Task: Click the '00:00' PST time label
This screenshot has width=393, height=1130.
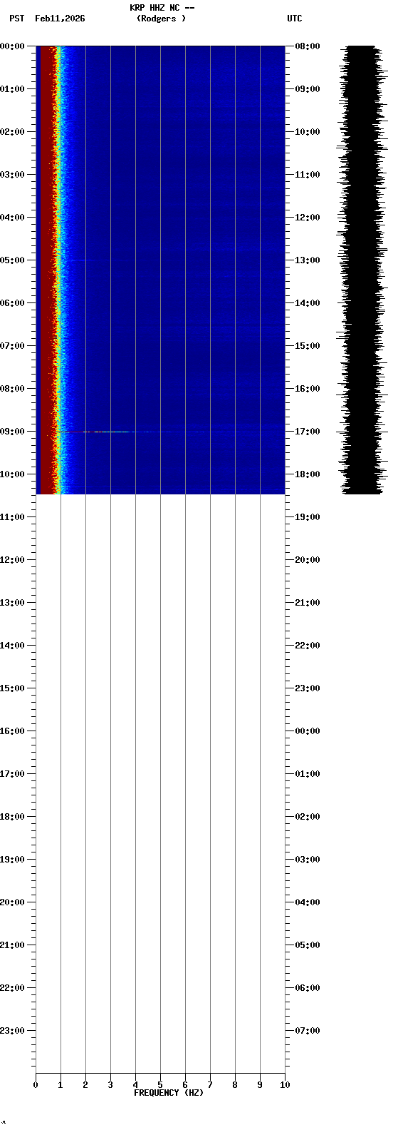Action: [x=13, y=46]
